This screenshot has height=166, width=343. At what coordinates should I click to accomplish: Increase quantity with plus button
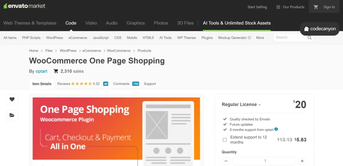click(302, 161)
